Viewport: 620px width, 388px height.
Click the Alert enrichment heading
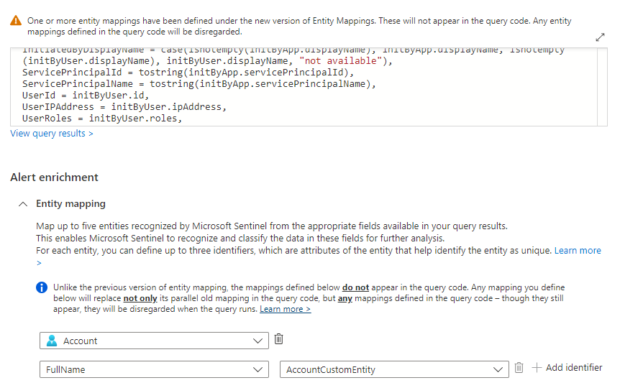(x=55, y=177)
